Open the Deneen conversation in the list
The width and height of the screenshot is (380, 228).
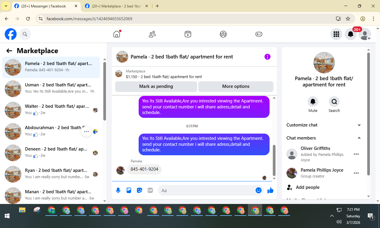[51, 153]
